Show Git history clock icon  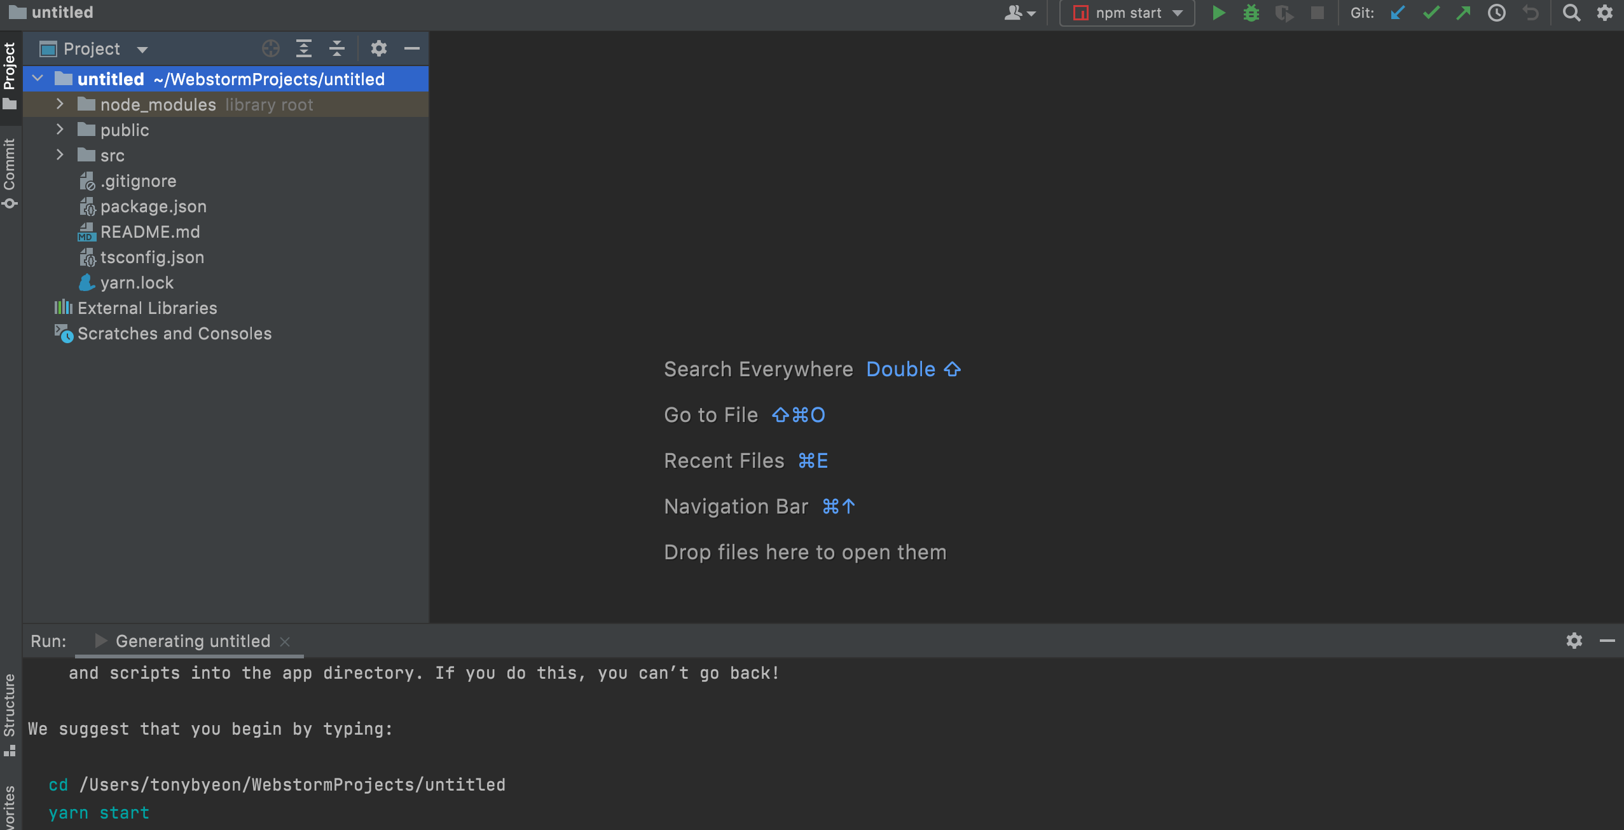pos(1497,13)
